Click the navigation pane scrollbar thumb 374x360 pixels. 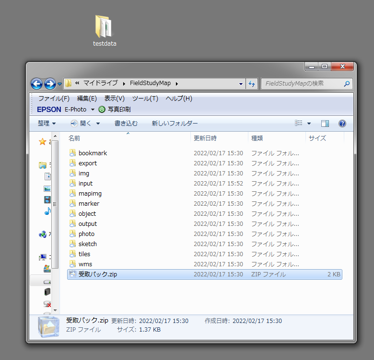[x=55, y=204]
